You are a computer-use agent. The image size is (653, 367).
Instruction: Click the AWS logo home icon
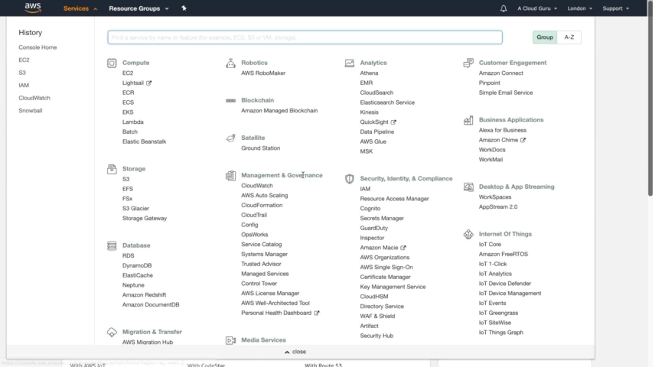[x=33, y=8]
